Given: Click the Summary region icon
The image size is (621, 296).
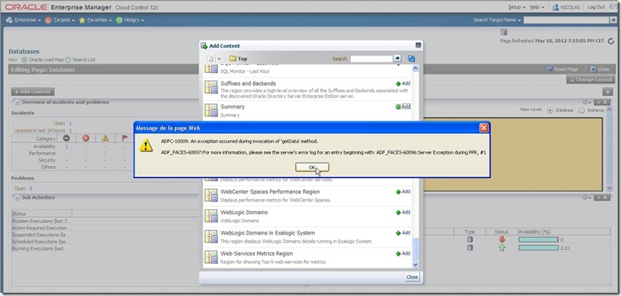Looking at the screenshot, I should coord(211,110).
